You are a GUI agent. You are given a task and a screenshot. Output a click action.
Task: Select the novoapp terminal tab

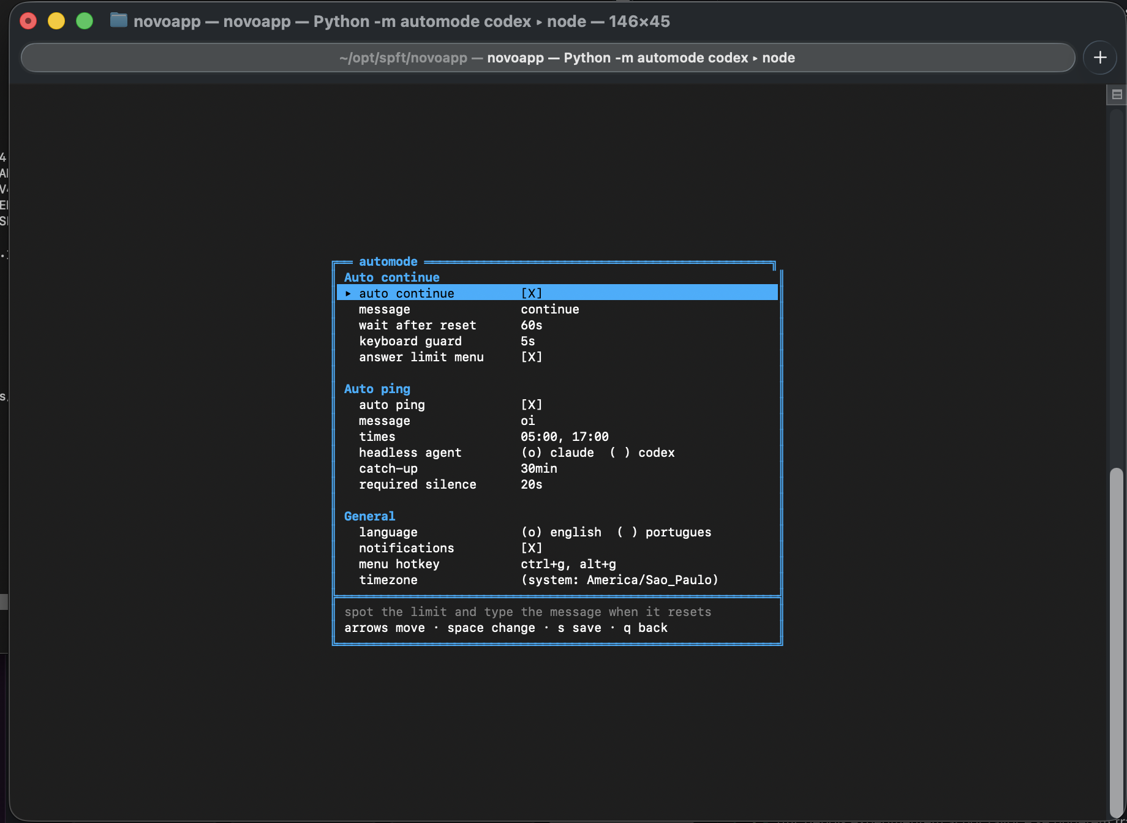point(548,58)
